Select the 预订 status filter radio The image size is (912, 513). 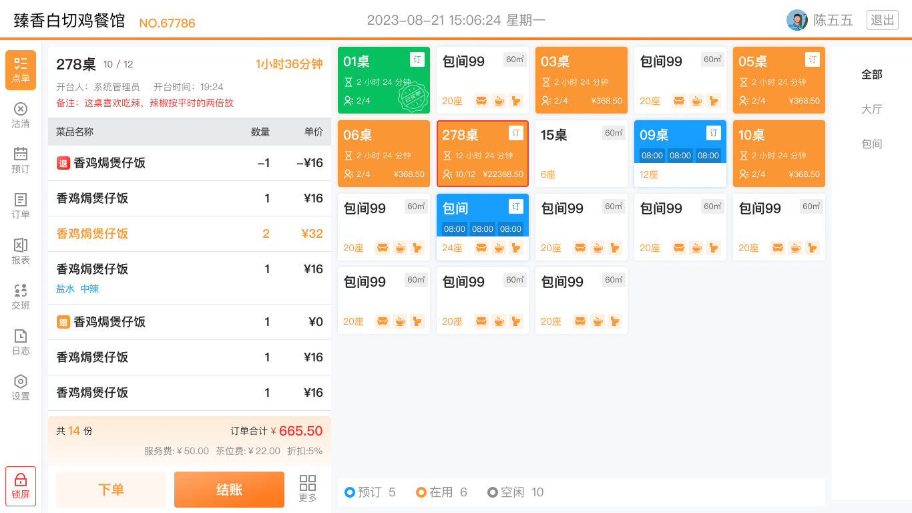coord(350,492)
